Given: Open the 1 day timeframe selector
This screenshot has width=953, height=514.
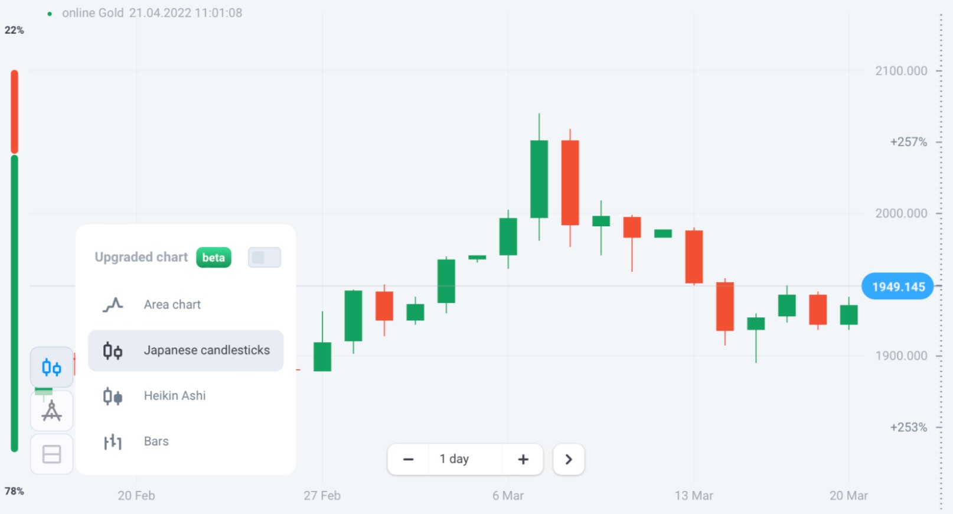Looking at the screenshot, I should (x=454, y=459).
